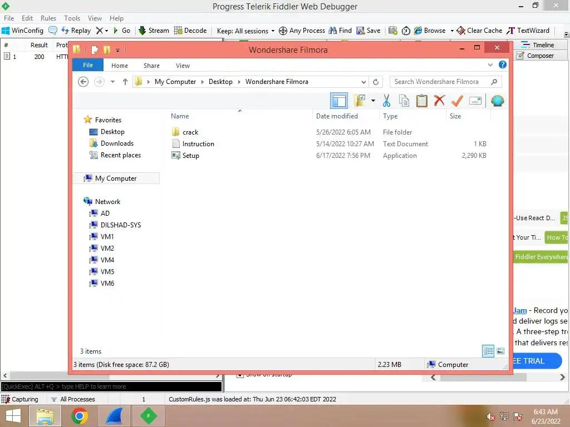
Task: Open the address bar history dropdown
Action: (363, 82)
